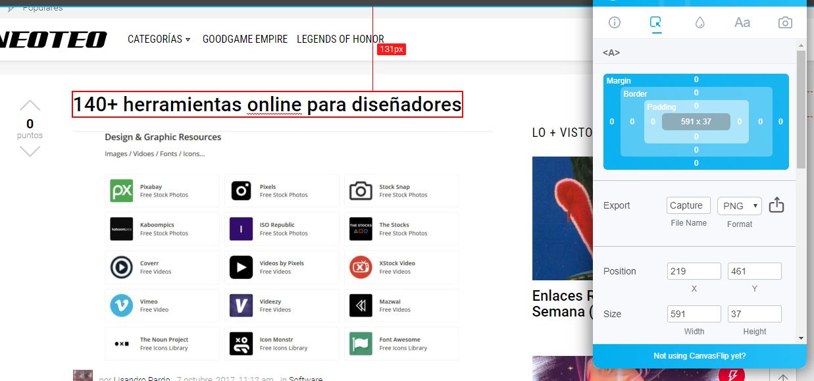This screenshot has width=814, height=381.
Task: Click the panel scrollbar's up arrow
Action: tap(801, 46)
